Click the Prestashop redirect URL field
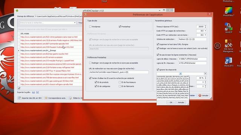241x135 pixels. click(119, 72)
